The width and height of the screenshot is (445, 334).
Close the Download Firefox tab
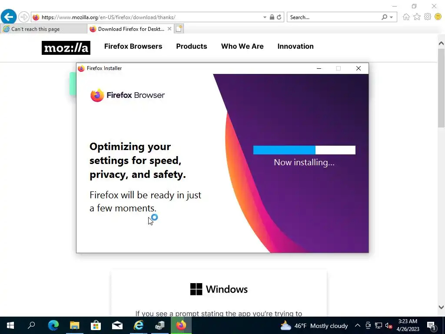(x=169, y=29)
